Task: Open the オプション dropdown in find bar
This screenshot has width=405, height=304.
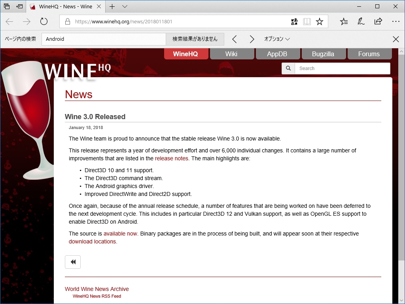Action: 275,39
